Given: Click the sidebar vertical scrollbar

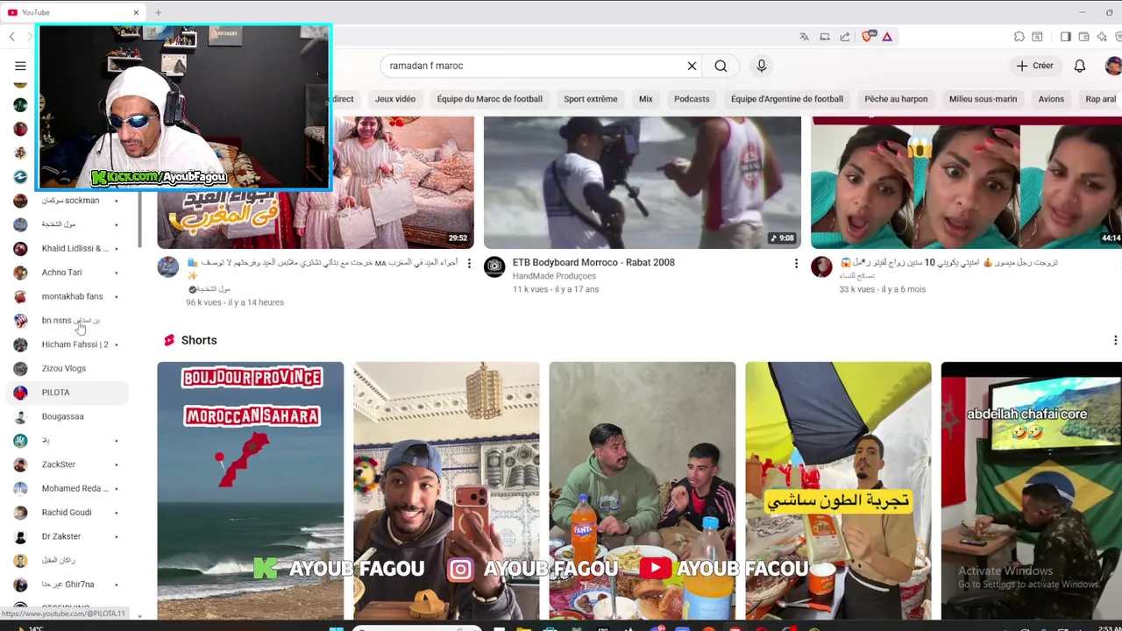Looking at the screenshot, I should tap(139, 219).
